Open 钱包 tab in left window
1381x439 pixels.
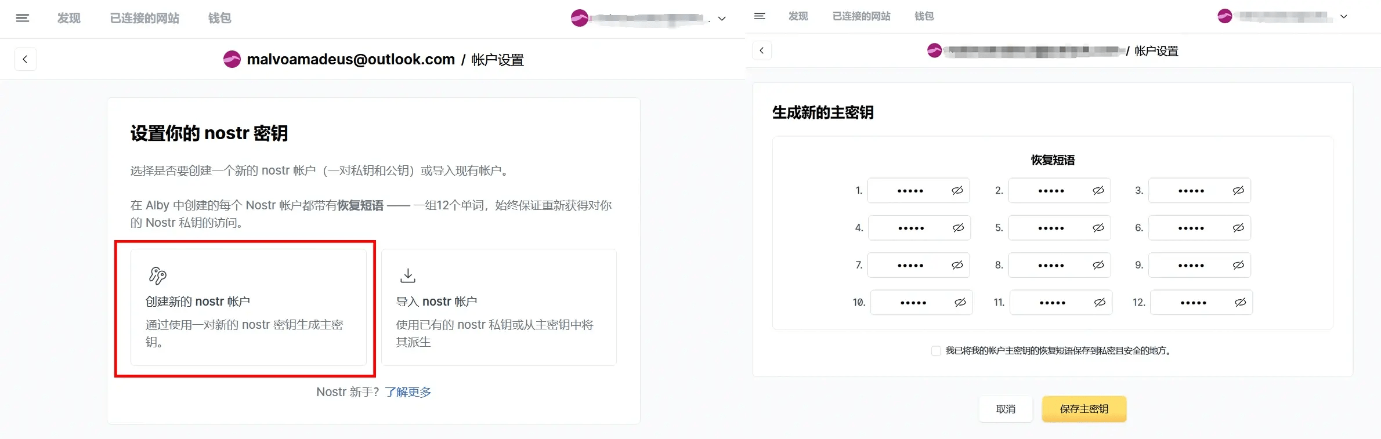[x=219, y=19]
